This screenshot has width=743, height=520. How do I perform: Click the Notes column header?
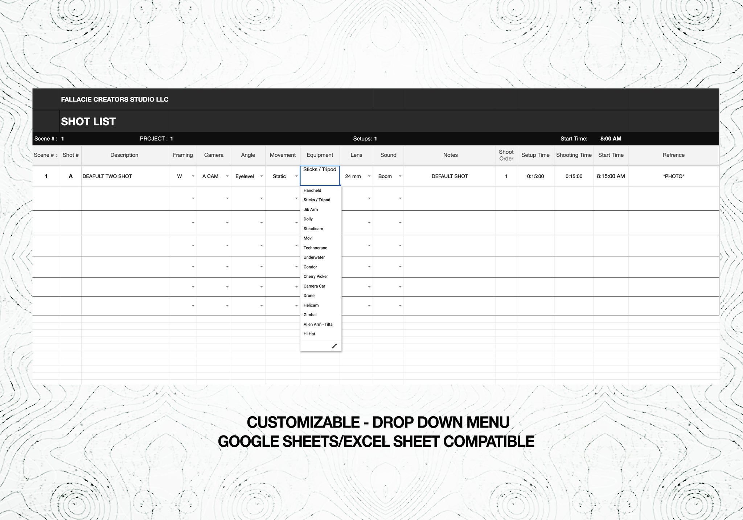(x=450, y=155)
